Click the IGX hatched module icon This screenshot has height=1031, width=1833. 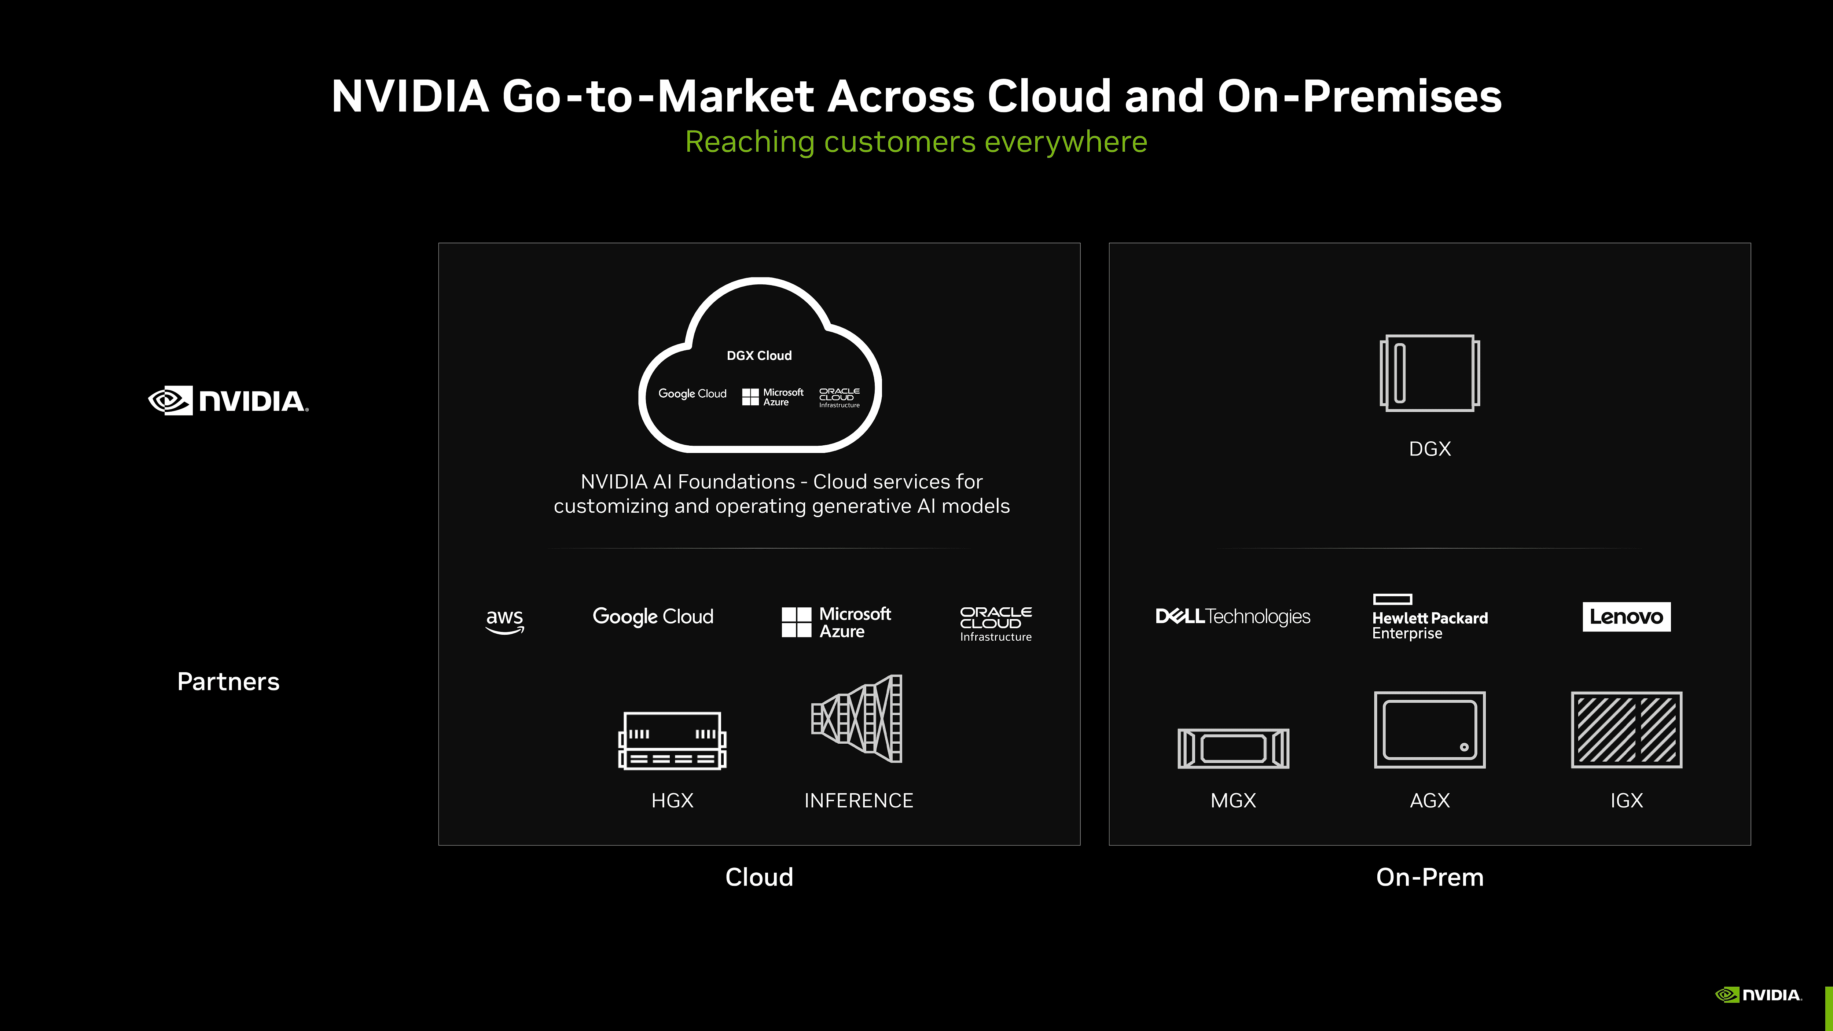coord(1626,729)
